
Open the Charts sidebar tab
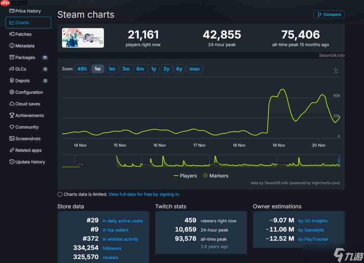click(28, 23)
